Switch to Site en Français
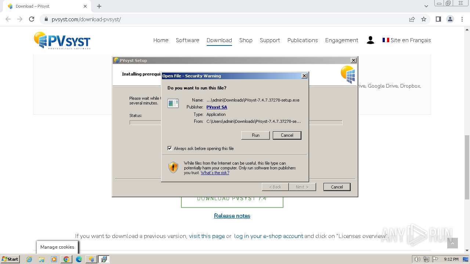Image resolution: width=470 pixels, height=264 pixels. (406, 40)
